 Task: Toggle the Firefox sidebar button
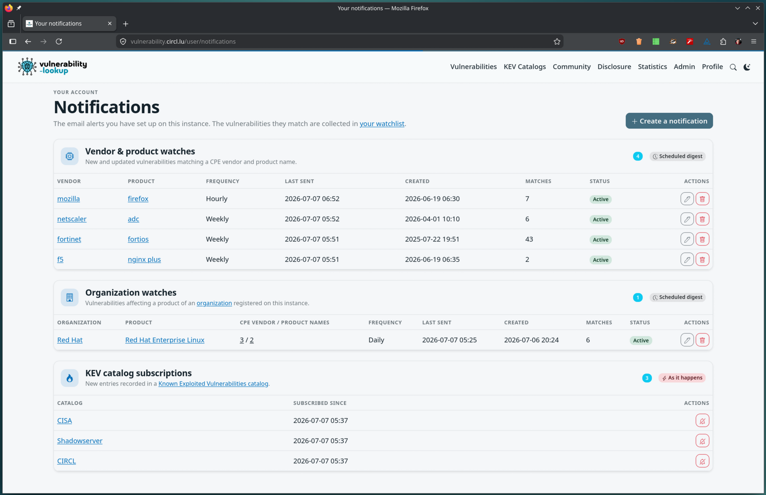pyautogui.click(x=13, y=42)
